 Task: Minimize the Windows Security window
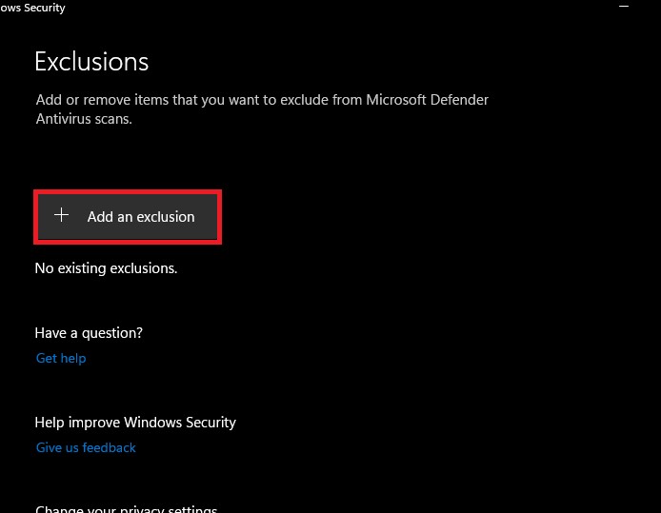624,7
